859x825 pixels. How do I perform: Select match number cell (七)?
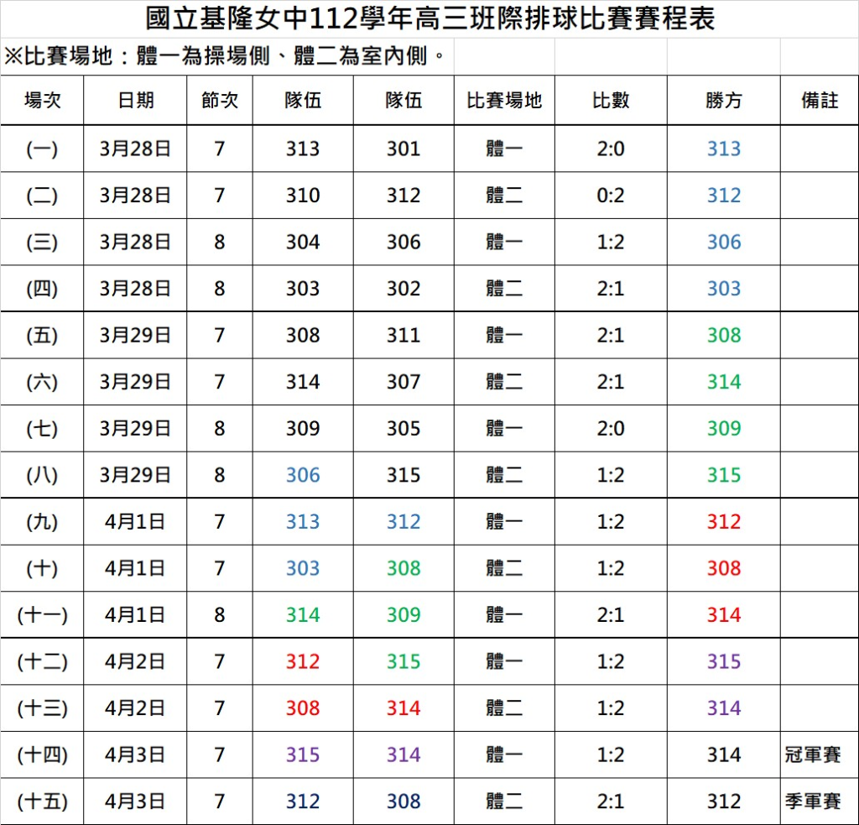42,428
